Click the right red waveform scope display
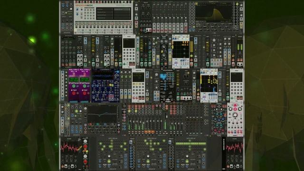Screen dimensions: 304x171 tap(234, 147)
